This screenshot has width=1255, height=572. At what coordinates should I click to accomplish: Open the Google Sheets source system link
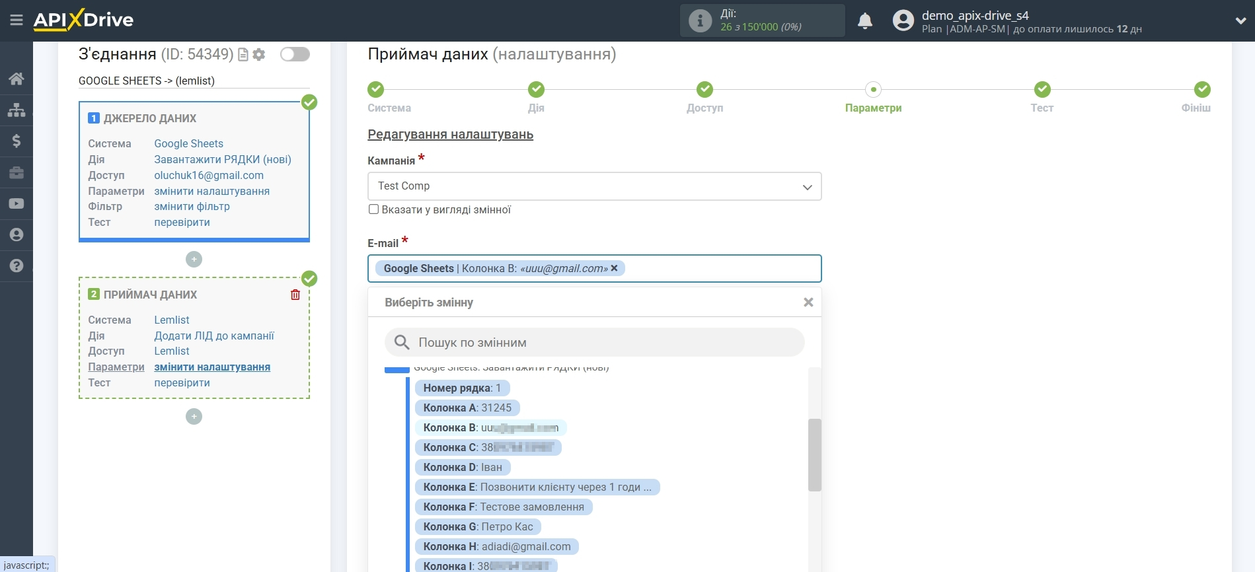point(188,143)
